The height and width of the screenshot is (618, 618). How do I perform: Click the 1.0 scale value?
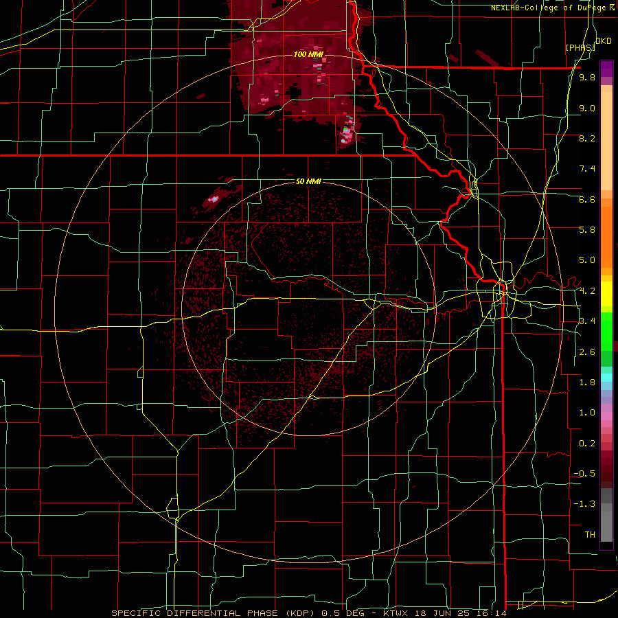pyautogui.click(x=587, y=413)
